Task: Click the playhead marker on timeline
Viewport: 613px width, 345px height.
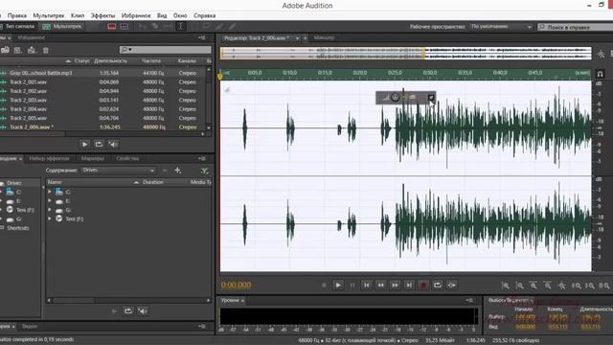Action: [219, 77]
